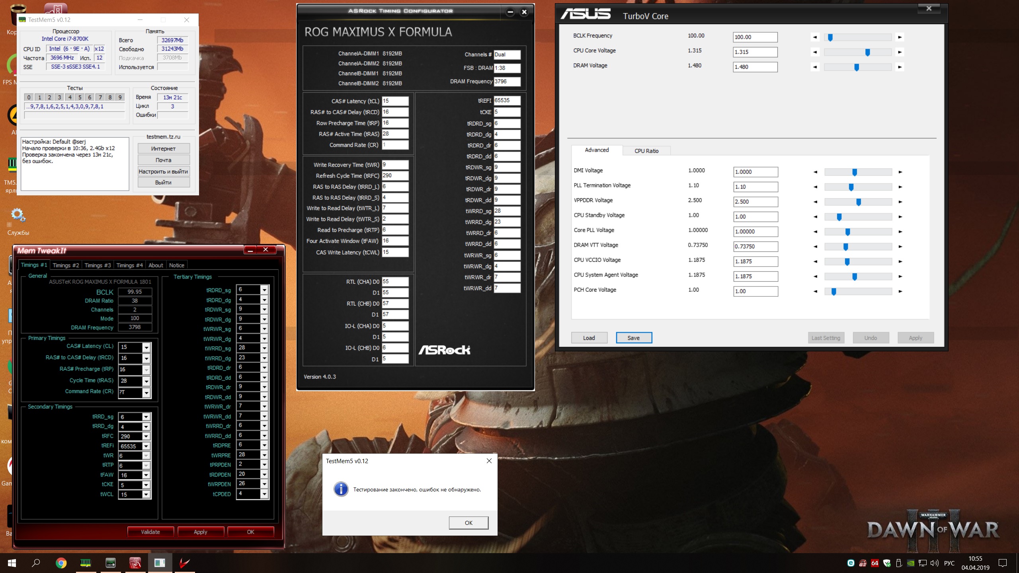Open the Службы desktop gear icon
1019x573 pixels.
[18, 215]
